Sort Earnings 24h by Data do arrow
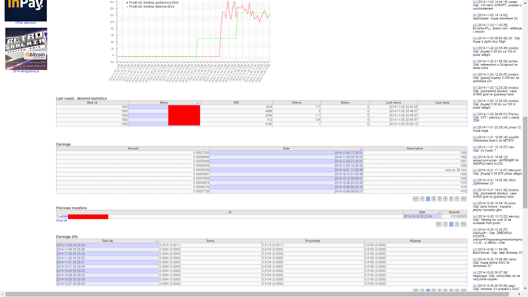This screenshot has height=297, width=528. point(156,242)
